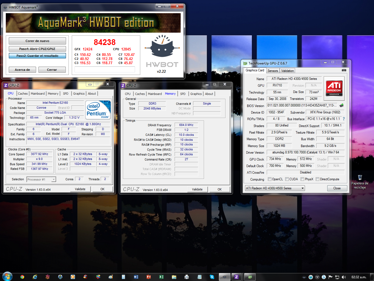Open Microsoft Word from the taskbar
The width and height of the screenshot is (374, 281).
(136, 277)
